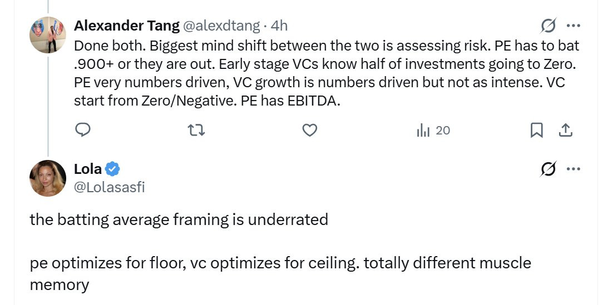Open Lola's profile avatar

click(48, 178)
